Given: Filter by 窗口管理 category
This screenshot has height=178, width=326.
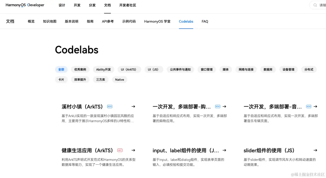Looking at the screenshot, I should (207, 70).
